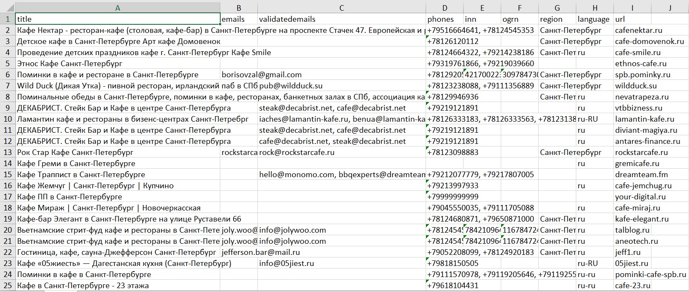The height and width of the screenshot is (292, 689).
Task: Select row 1 header
Action: 8,19
